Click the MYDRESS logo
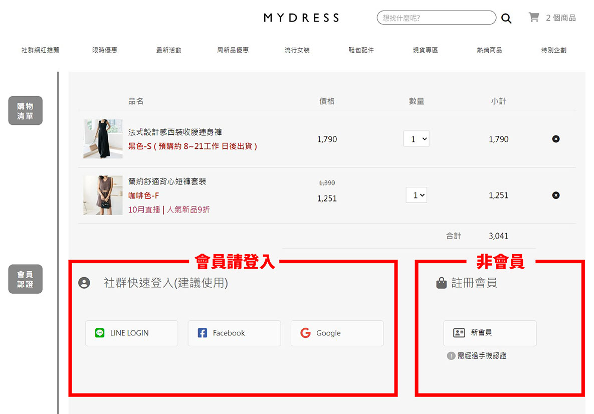The image size is (594, 414). pyautogui.click(x=301, y=18)
